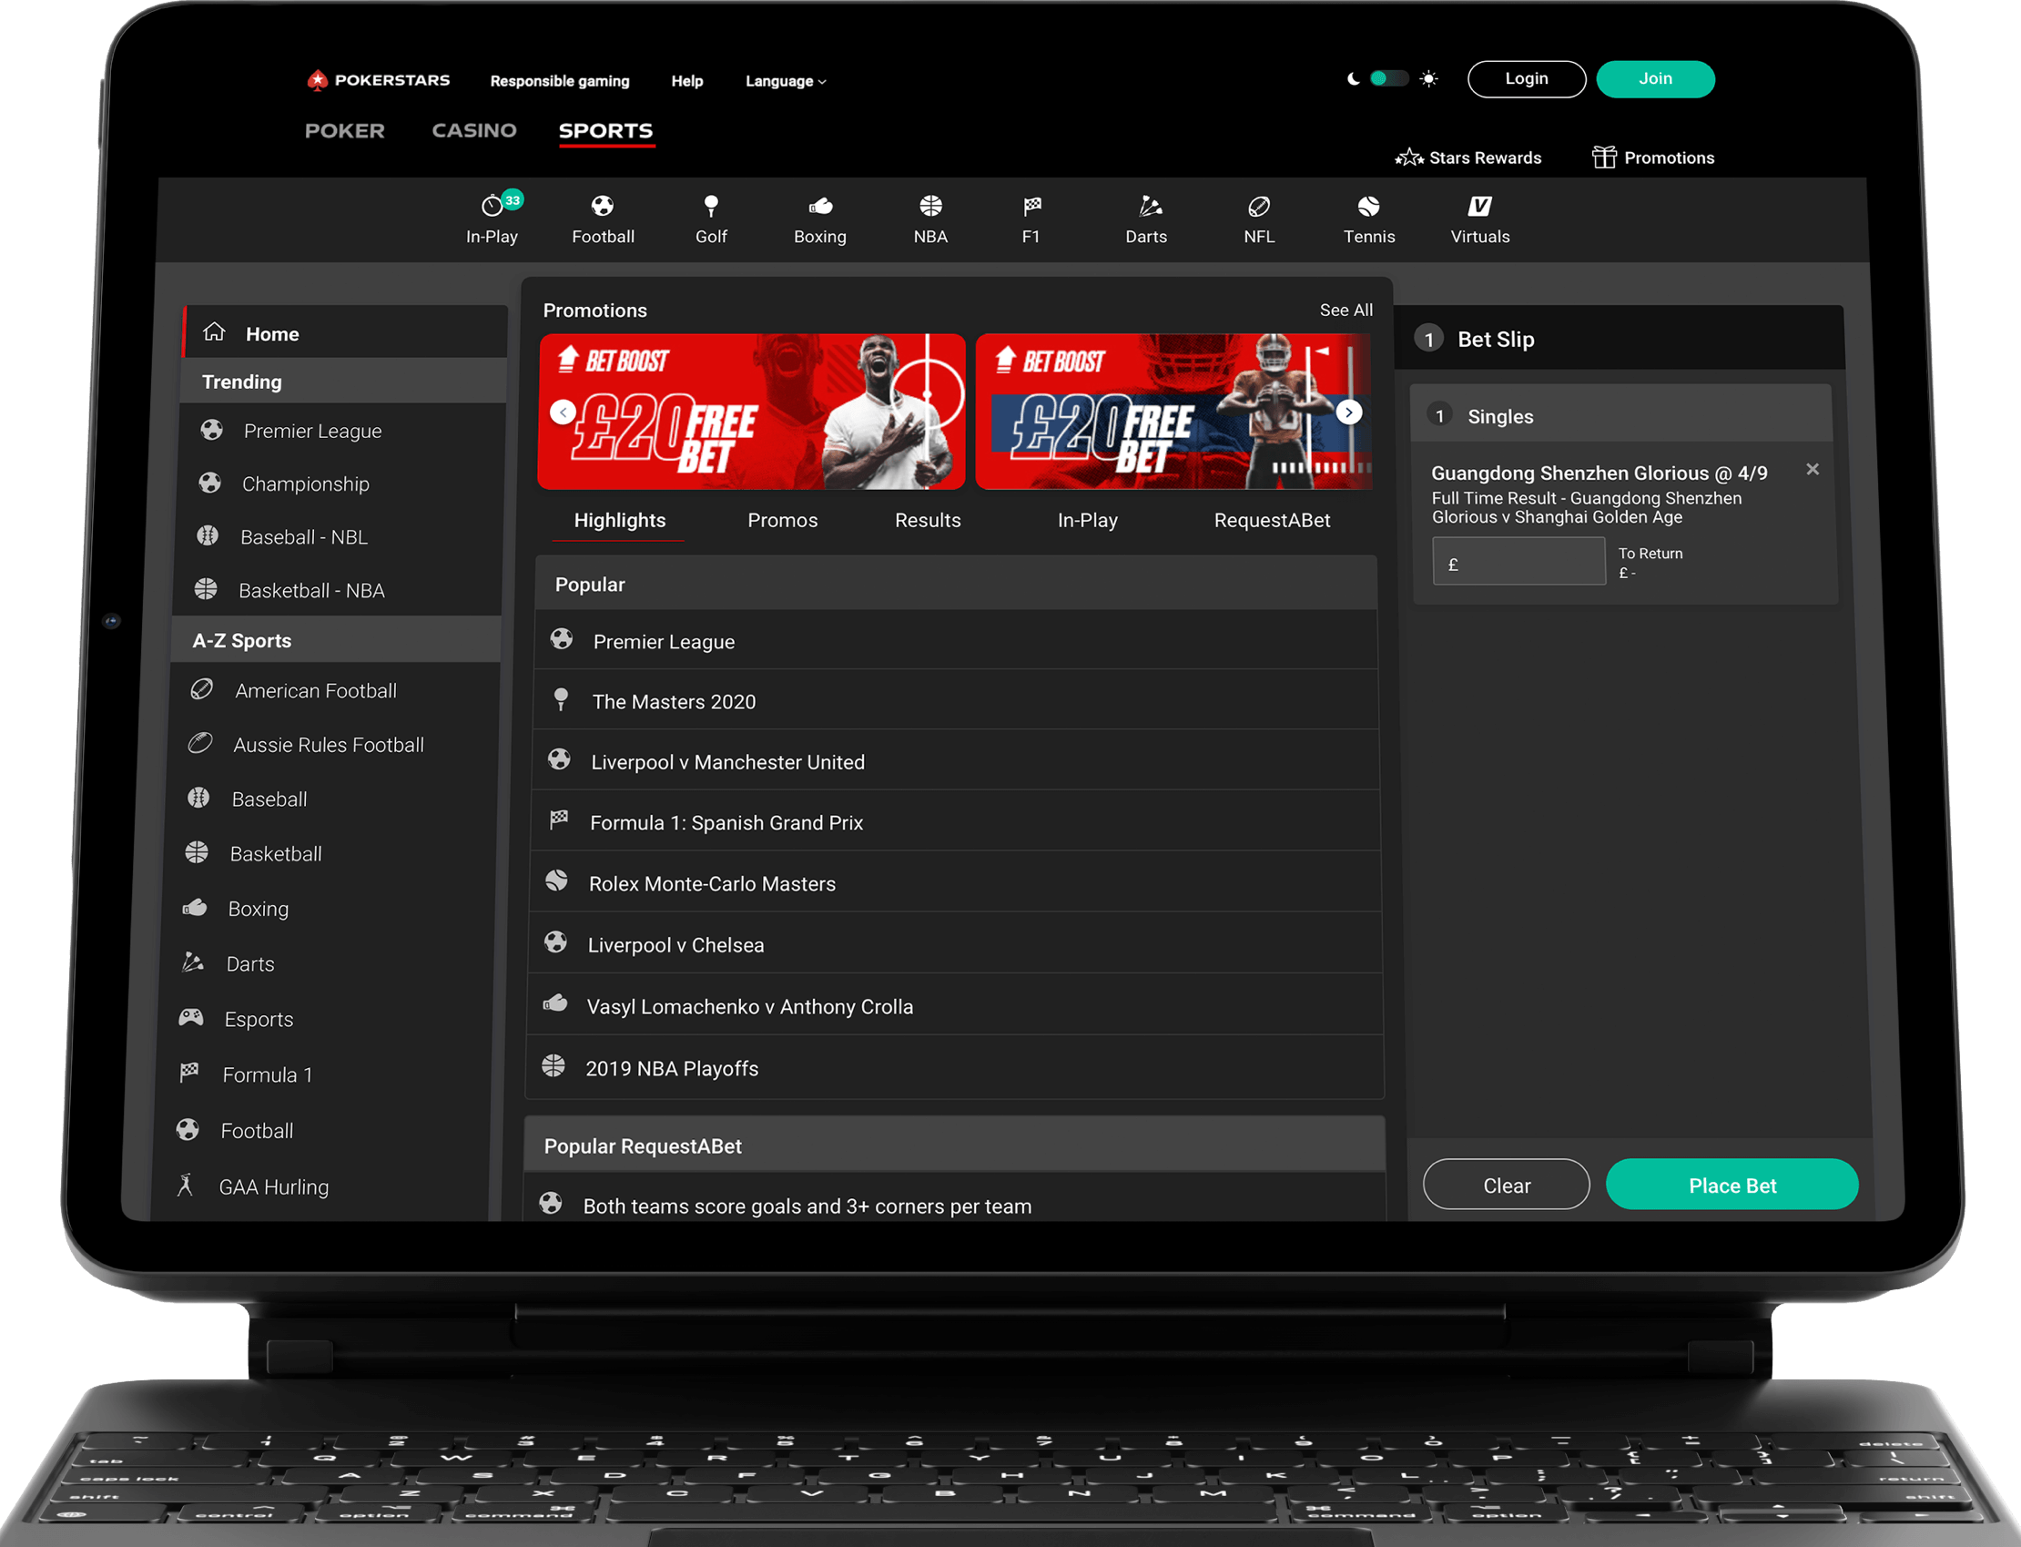Screen dimensions: 2021x1547
Task: Open Premier League in Popular list
Action: [957, 641]
